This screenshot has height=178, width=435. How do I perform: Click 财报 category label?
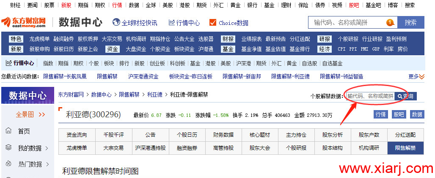click(x=228, y=39)
